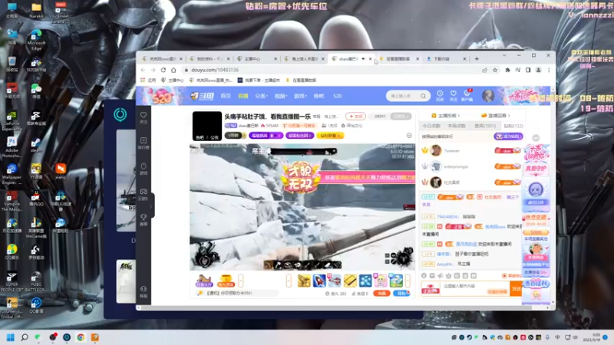614x345 pixels.
Task: Switch to the 在看直播数据 tab
Action: [398, 59]
